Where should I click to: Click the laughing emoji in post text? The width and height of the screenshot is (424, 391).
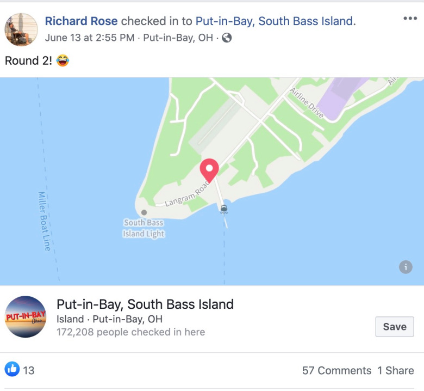[x=63, y=60]
